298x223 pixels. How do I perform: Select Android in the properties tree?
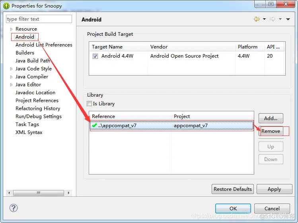pos(25,37)
